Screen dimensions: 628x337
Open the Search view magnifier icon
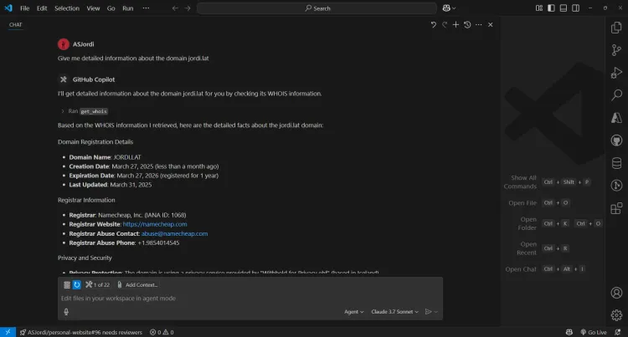pos(616,95)
